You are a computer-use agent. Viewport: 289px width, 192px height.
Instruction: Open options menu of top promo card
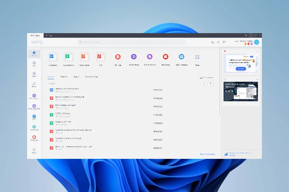coord(258,51)
